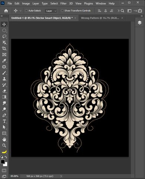
Task: Align horizontal centers in options bar
Action: point(106,11)
